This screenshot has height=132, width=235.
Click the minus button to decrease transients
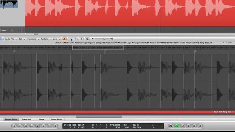[70, 39]
